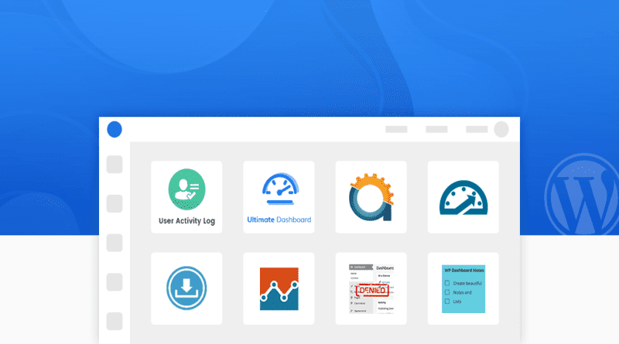Click the "WP Dashboard Notes" title text
This screenshot has width=619, height=344.
tap(464, 271)
